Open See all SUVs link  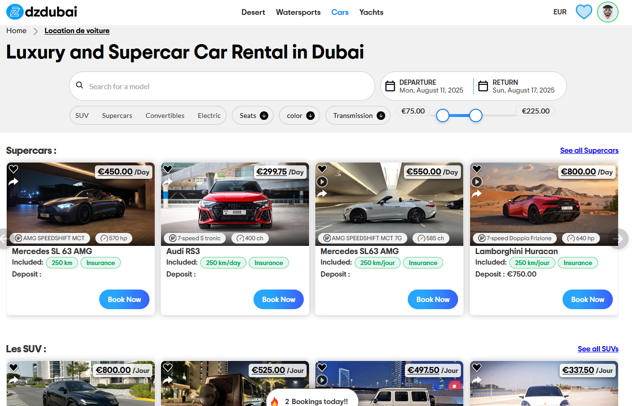598,349
